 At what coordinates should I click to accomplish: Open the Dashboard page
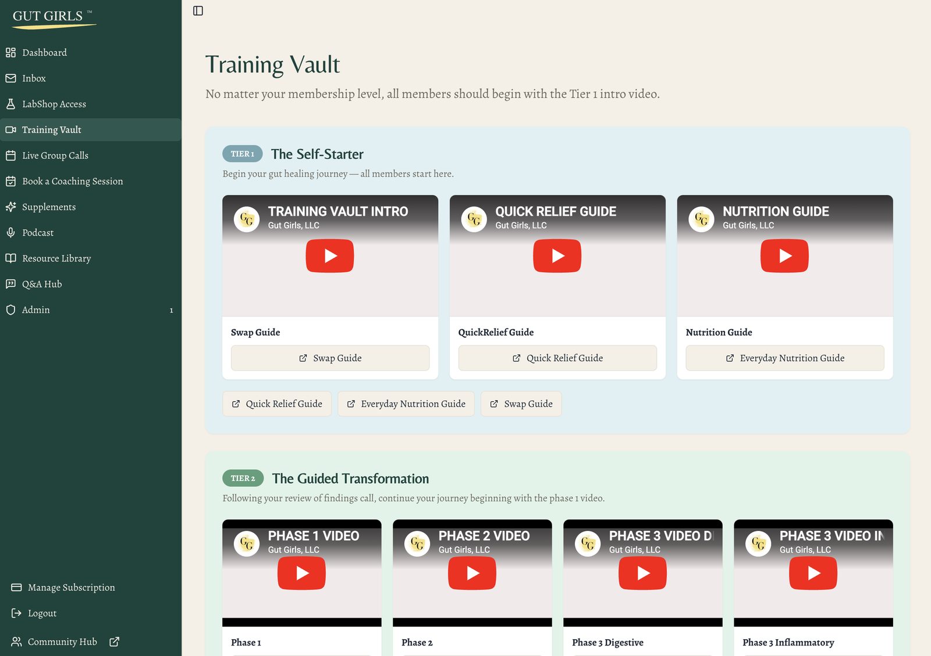[x=91, y=52]
